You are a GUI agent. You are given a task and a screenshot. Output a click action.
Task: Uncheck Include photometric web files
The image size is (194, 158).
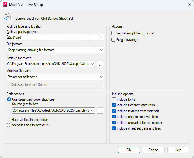tap(114, 117)
